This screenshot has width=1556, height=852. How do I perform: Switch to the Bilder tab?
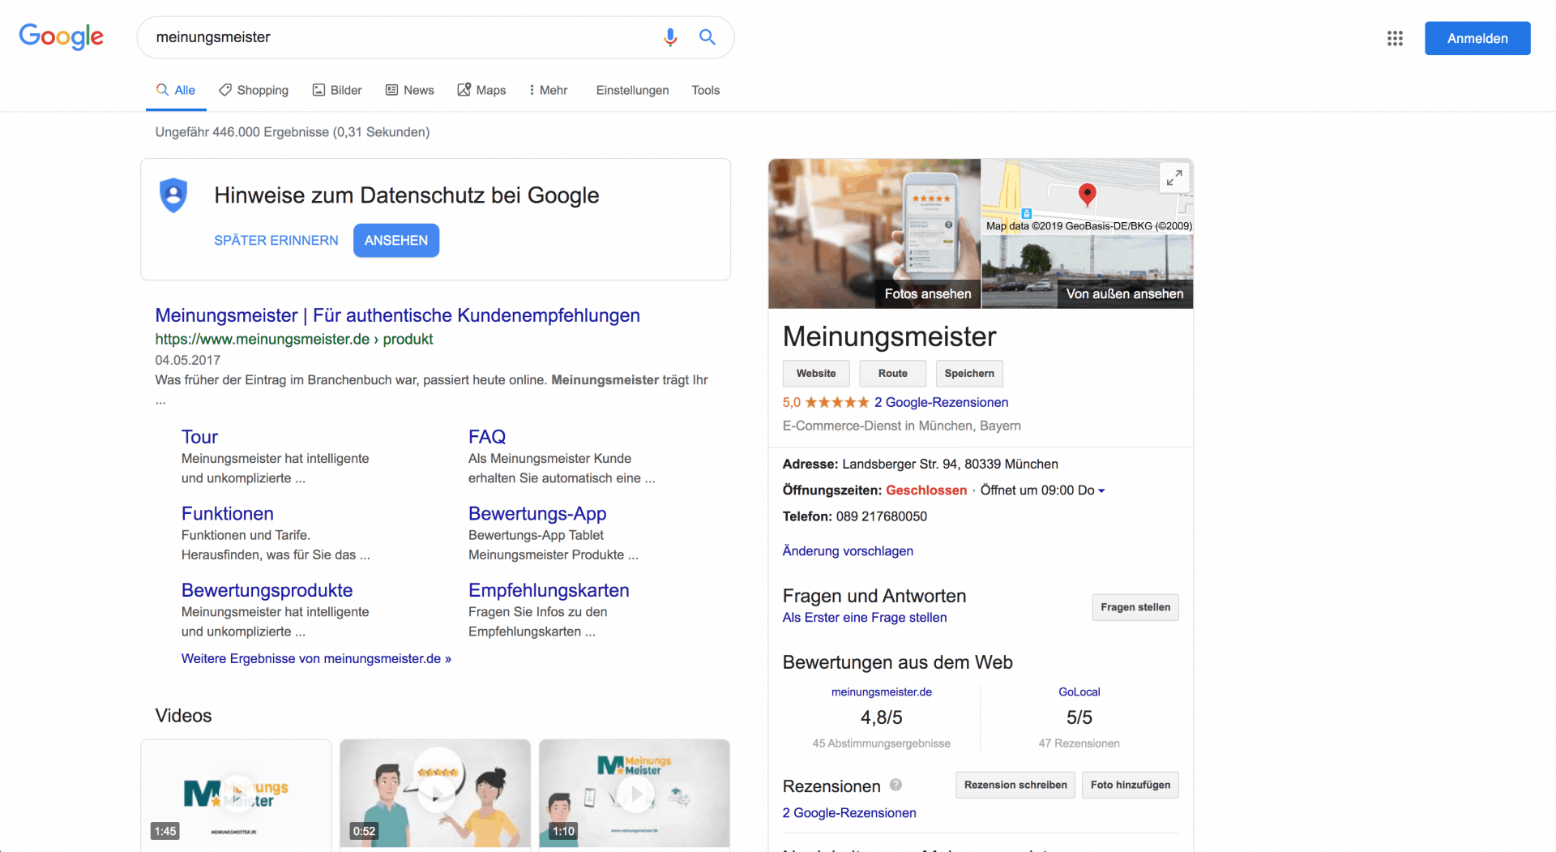pos(337,90)
